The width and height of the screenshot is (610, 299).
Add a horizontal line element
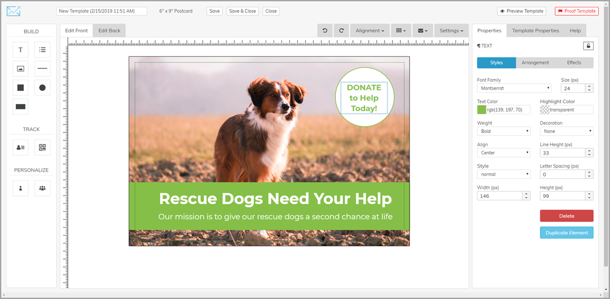[42, 69]
